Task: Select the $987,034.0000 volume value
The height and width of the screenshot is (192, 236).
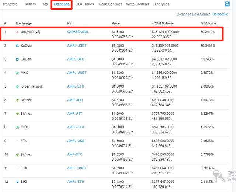Action: click(163, 100)
